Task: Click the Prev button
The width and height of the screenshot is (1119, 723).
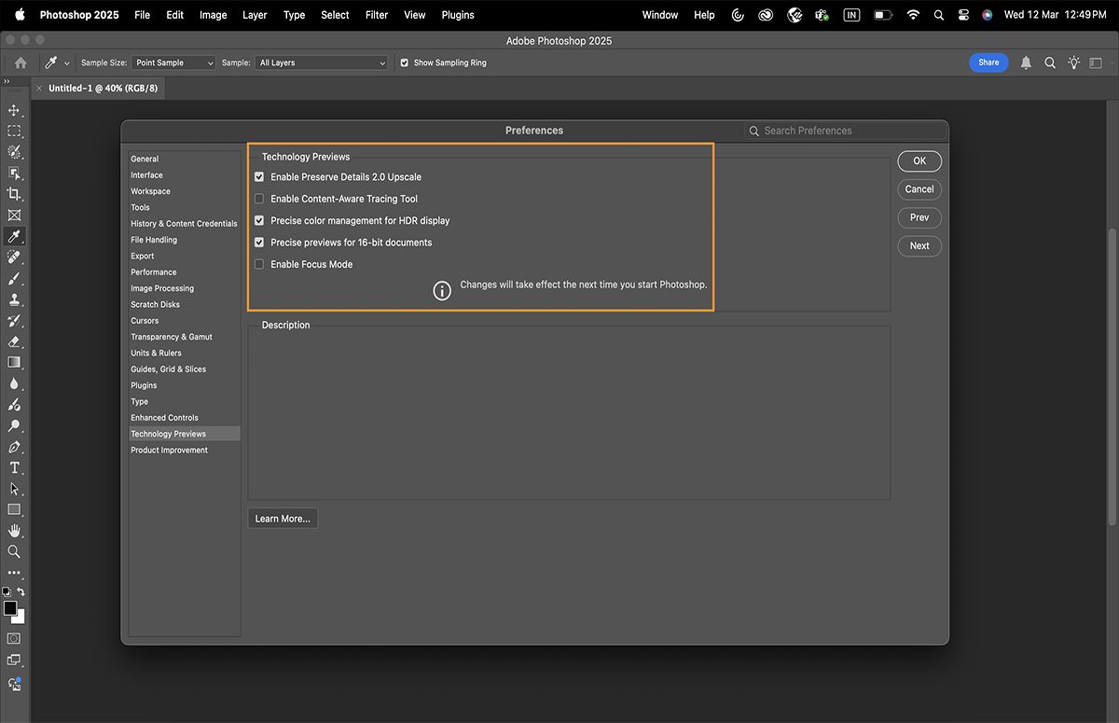Action: click(919, 217)
